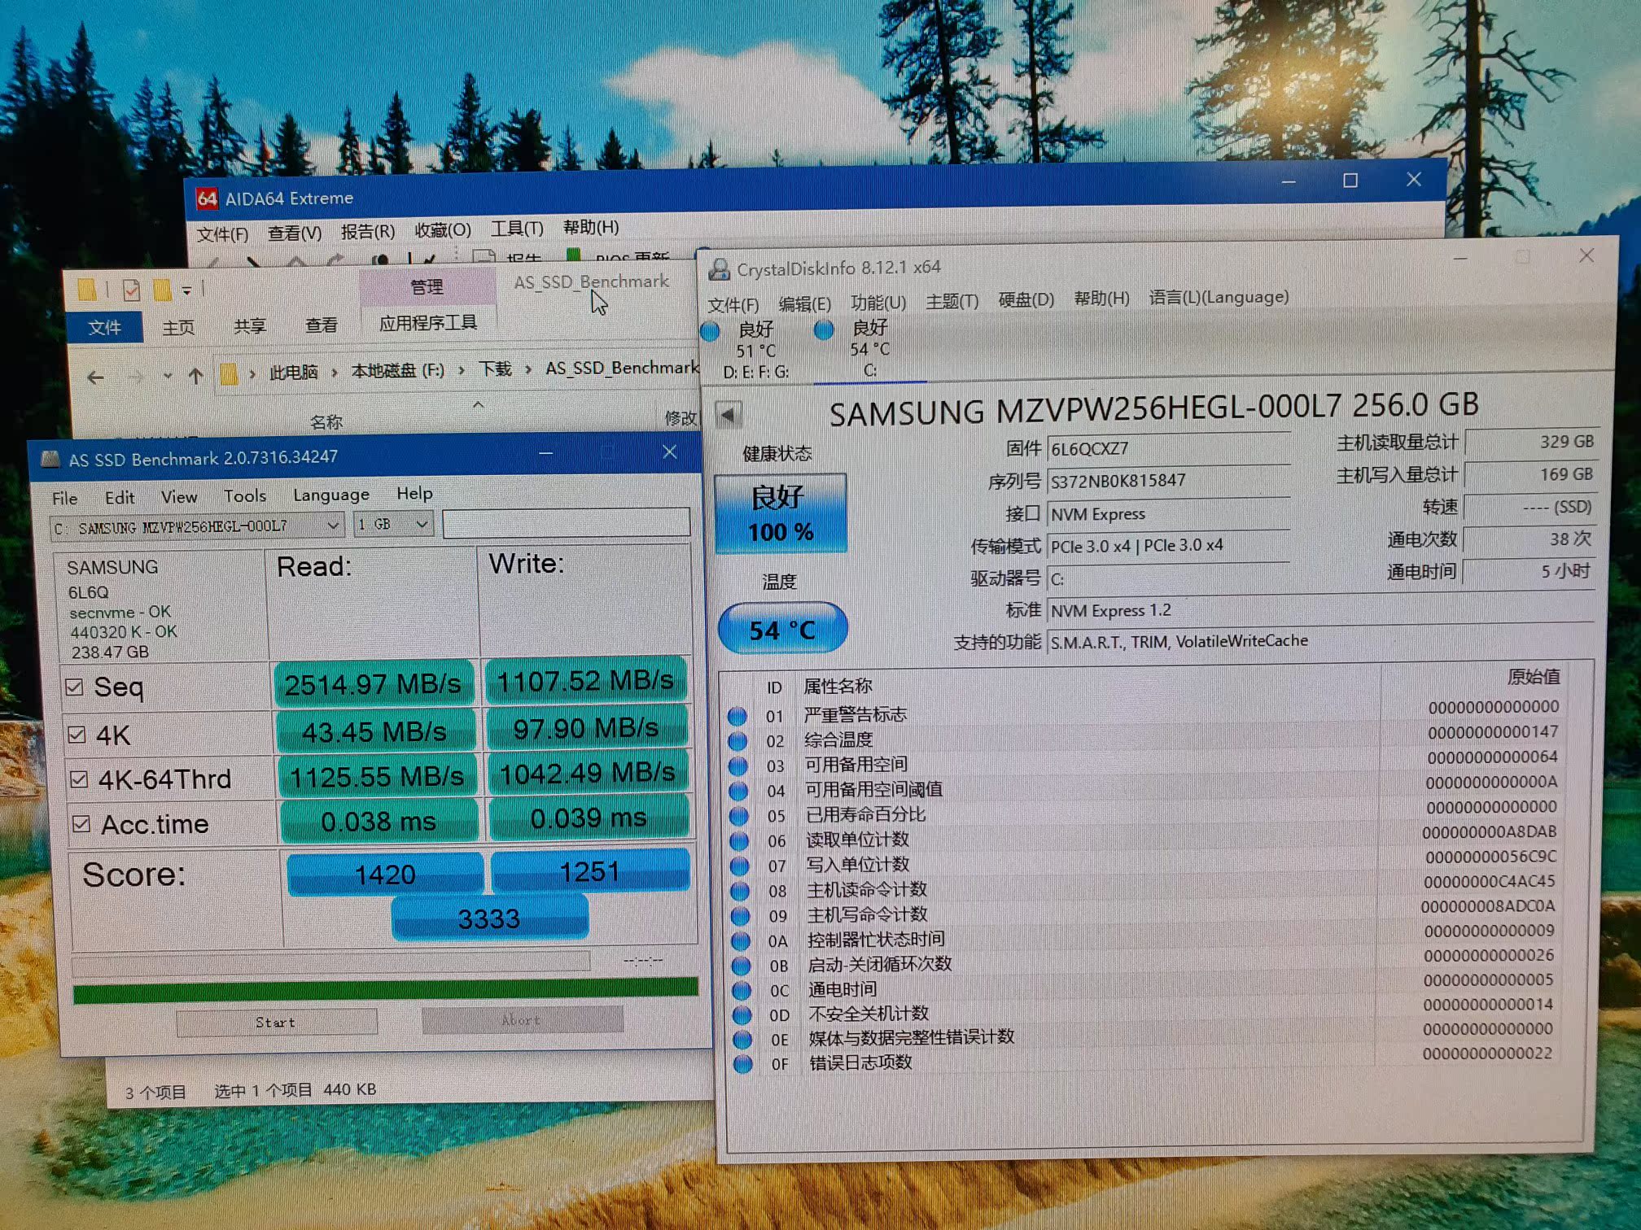This screenshot has width=1641, height=1230.
Task: Click the D: E: F: G: drive status circle
Action: pyautogui.click(x=710, y=331)
